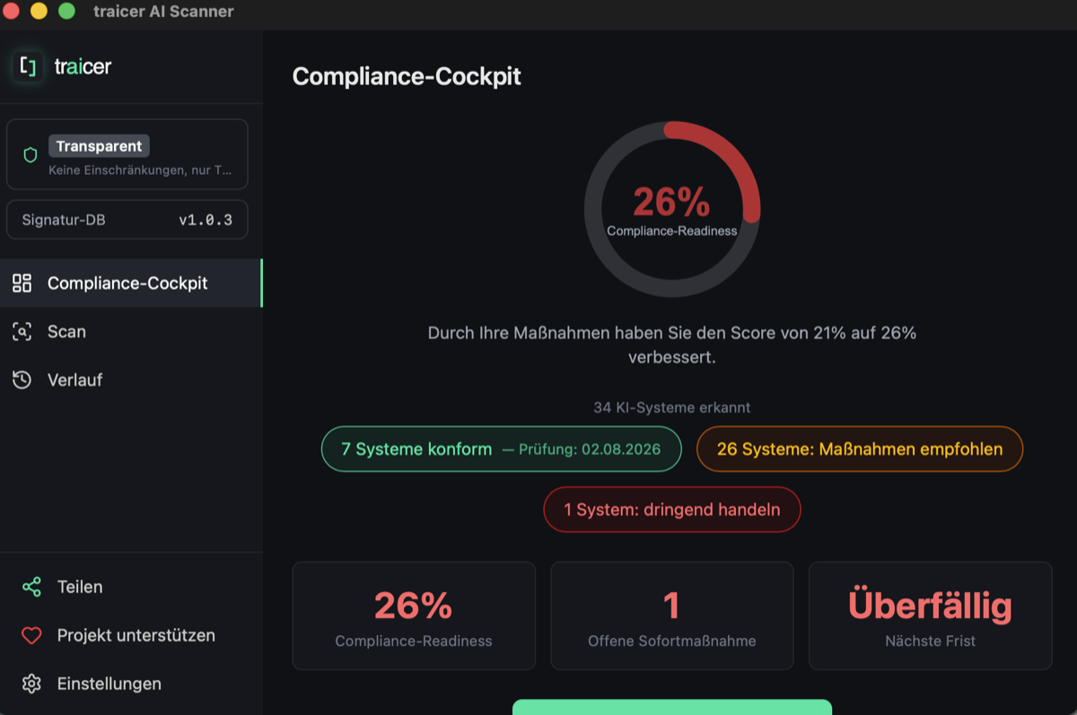This screenshot has width=1077, height=715.
Task: Switch to the Scan section
Action: coord(66,331)
